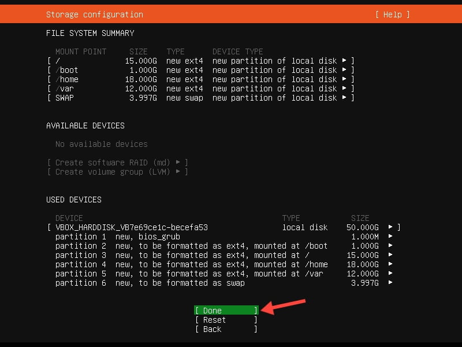
Task: Select Create software RAID (md) option
Action: (x=117, y=163)
